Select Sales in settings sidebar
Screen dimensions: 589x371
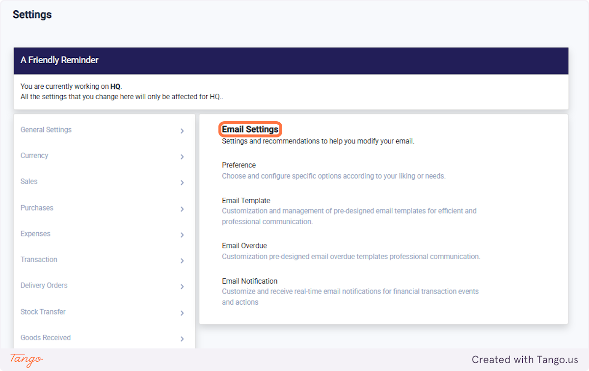[29, 182]
